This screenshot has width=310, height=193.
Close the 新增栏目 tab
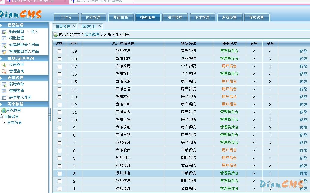pos(100,26)
